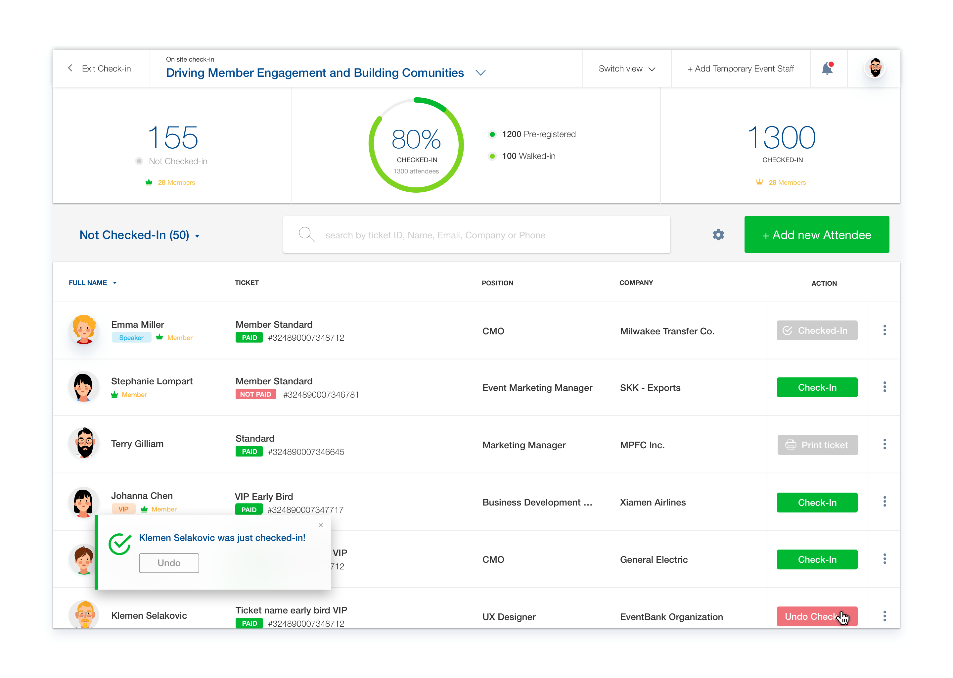Open Emma Miller's three-dot menu
This screenshot has width=953, height=678.
(x=884, y=330)
